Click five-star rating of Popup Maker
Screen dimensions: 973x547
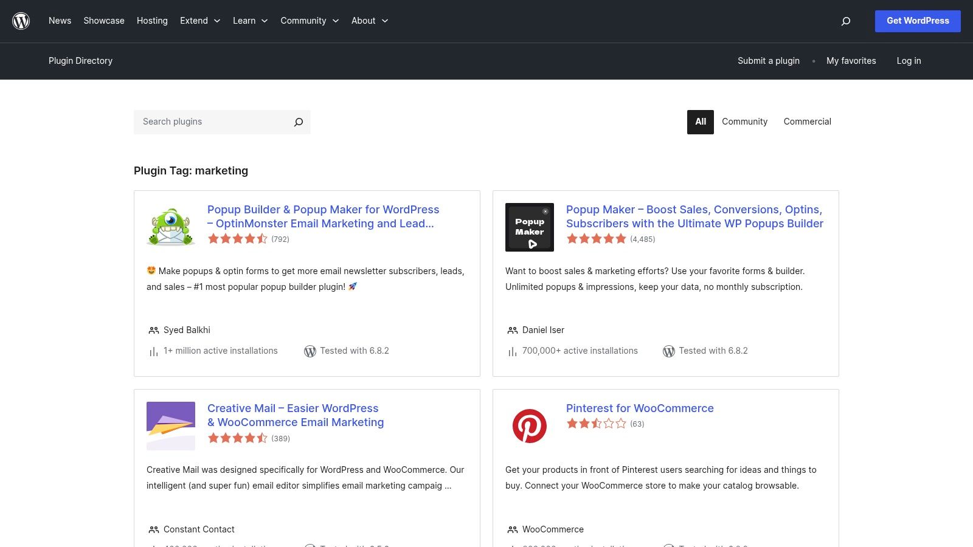[597, 239]
